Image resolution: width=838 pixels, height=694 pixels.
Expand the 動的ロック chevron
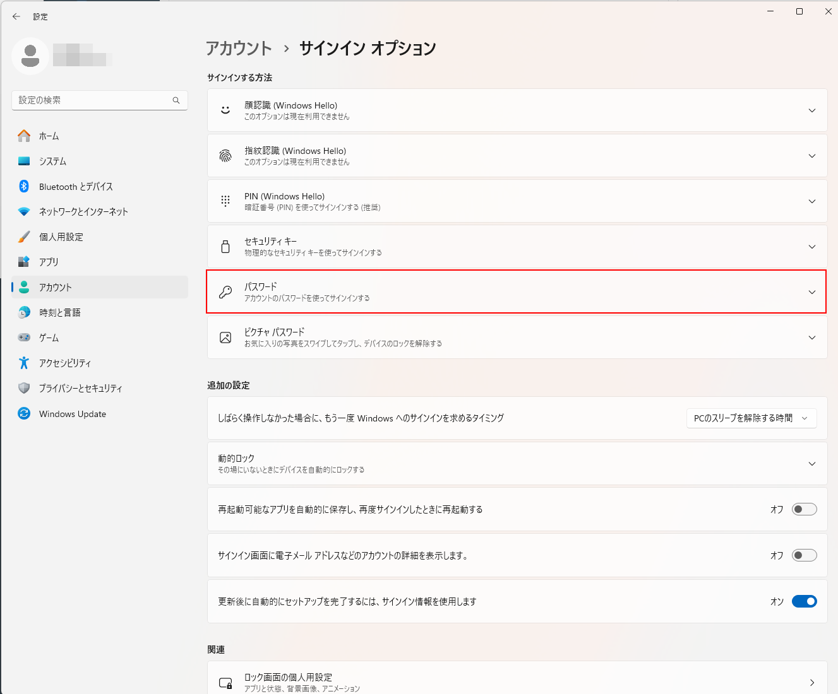pos(812,464)
